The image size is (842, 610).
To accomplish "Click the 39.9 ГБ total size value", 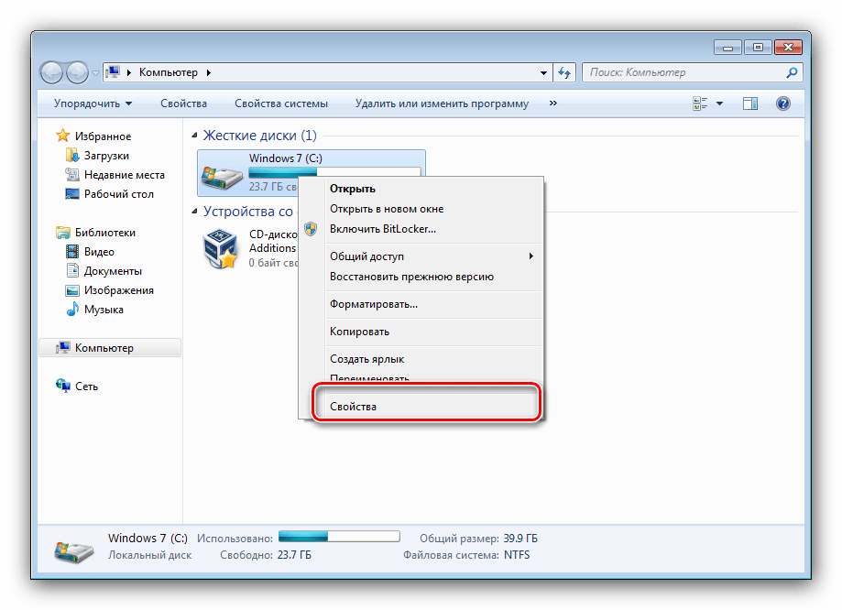I will coord(520,539).
